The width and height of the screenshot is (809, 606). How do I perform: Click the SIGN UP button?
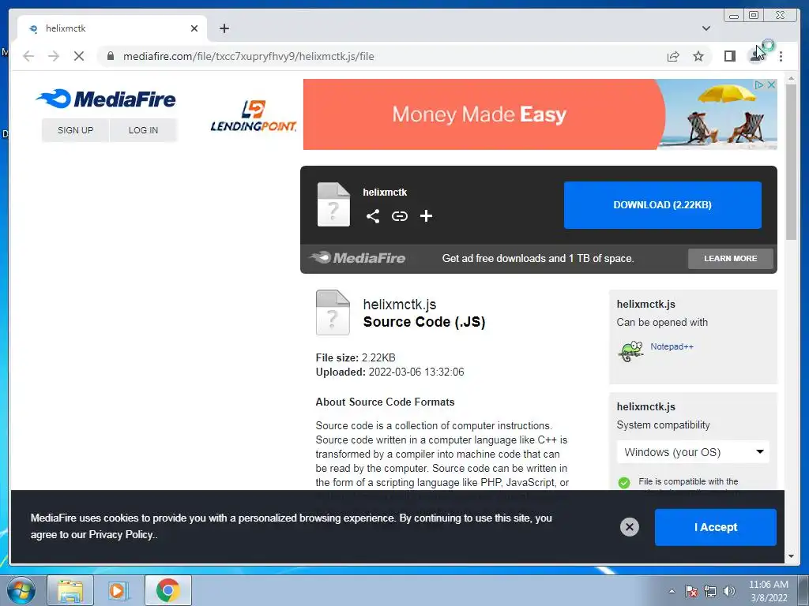(75, 130)
